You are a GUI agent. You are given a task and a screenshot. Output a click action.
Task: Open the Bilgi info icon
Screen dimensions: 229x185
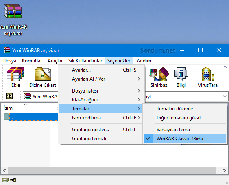click(181, 77)
